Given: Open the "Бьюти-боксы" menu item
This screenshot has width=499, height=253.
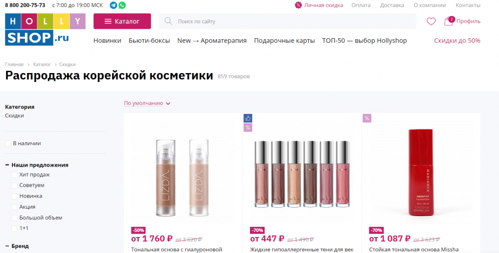Looking at the screenshot, I should point(149,40).
